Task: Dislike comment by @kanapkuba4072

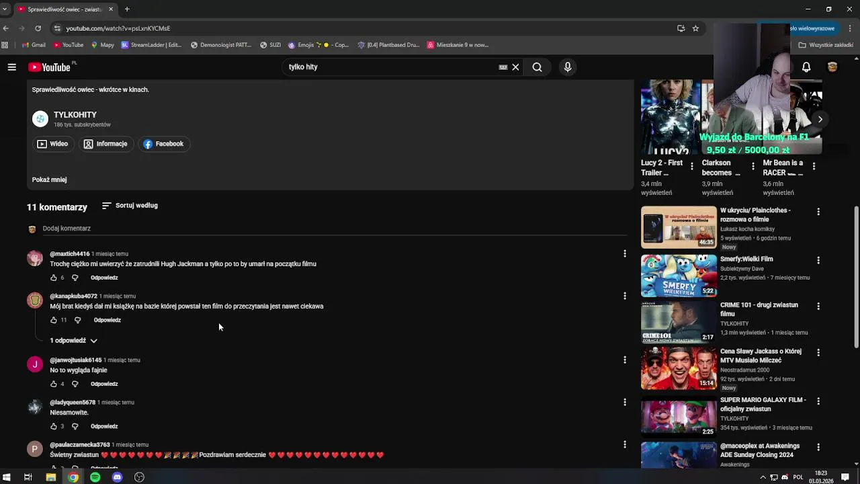Action: pyautogui.click(x=77, y=320)
